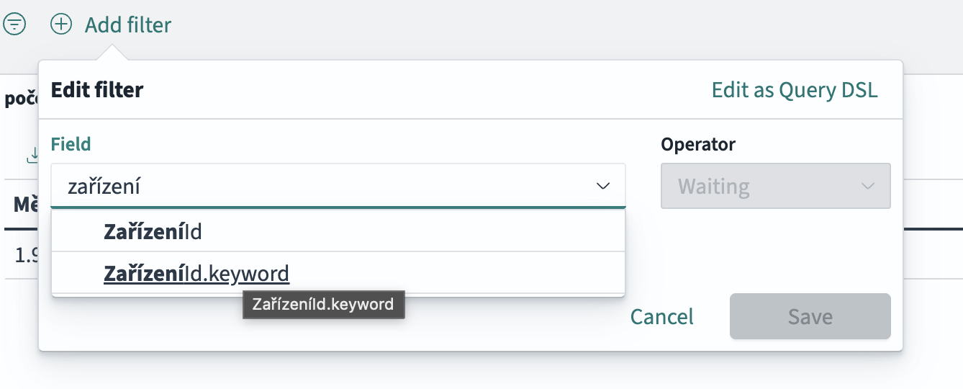Select the ZařízeníId field option

click(x=153, y=231)
